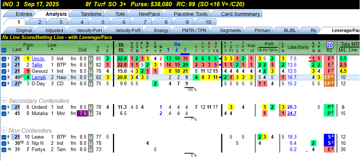Open the Paceline Tools tab
Screen dimensions: 360x161
(x=190, y=14)
